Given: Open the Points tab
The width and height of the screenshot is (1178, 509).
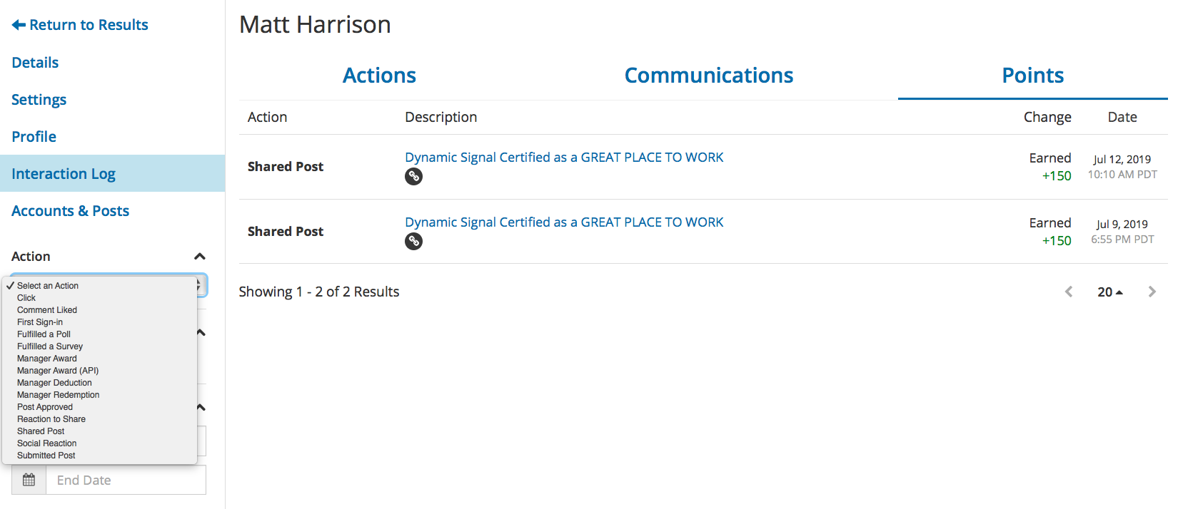Looking at the screenshot, I should coord(1032,76).
